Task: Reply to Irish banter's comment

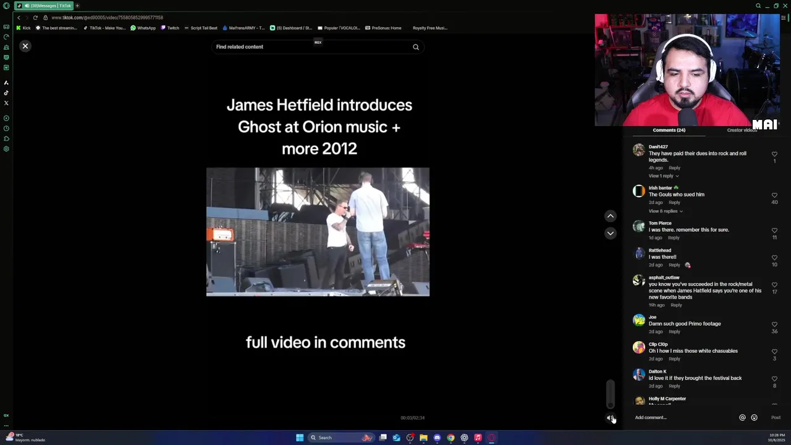Action: point(674,203)
